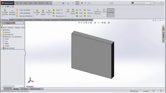166x93 pixels.
Task: Open the Save dropdown arrow
Action: (x=65, y=3)
